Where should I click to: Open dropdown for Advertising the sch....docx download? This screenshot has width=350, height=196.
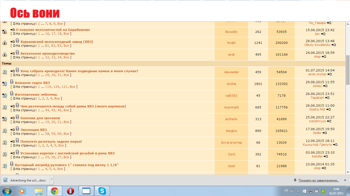(52, 179)
